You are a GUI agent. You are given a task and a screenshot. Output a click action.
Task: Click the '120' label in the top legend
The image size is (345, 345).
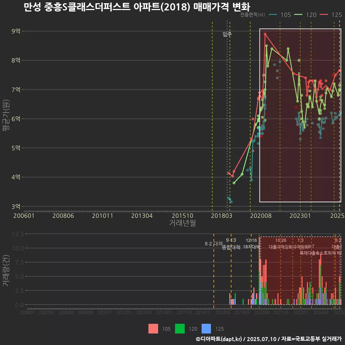(311, 15)
